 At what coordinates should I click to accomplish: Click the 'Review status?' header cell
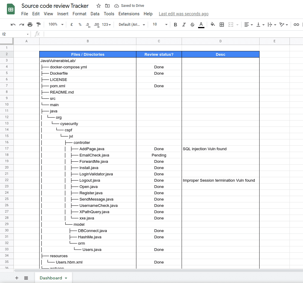159,54
